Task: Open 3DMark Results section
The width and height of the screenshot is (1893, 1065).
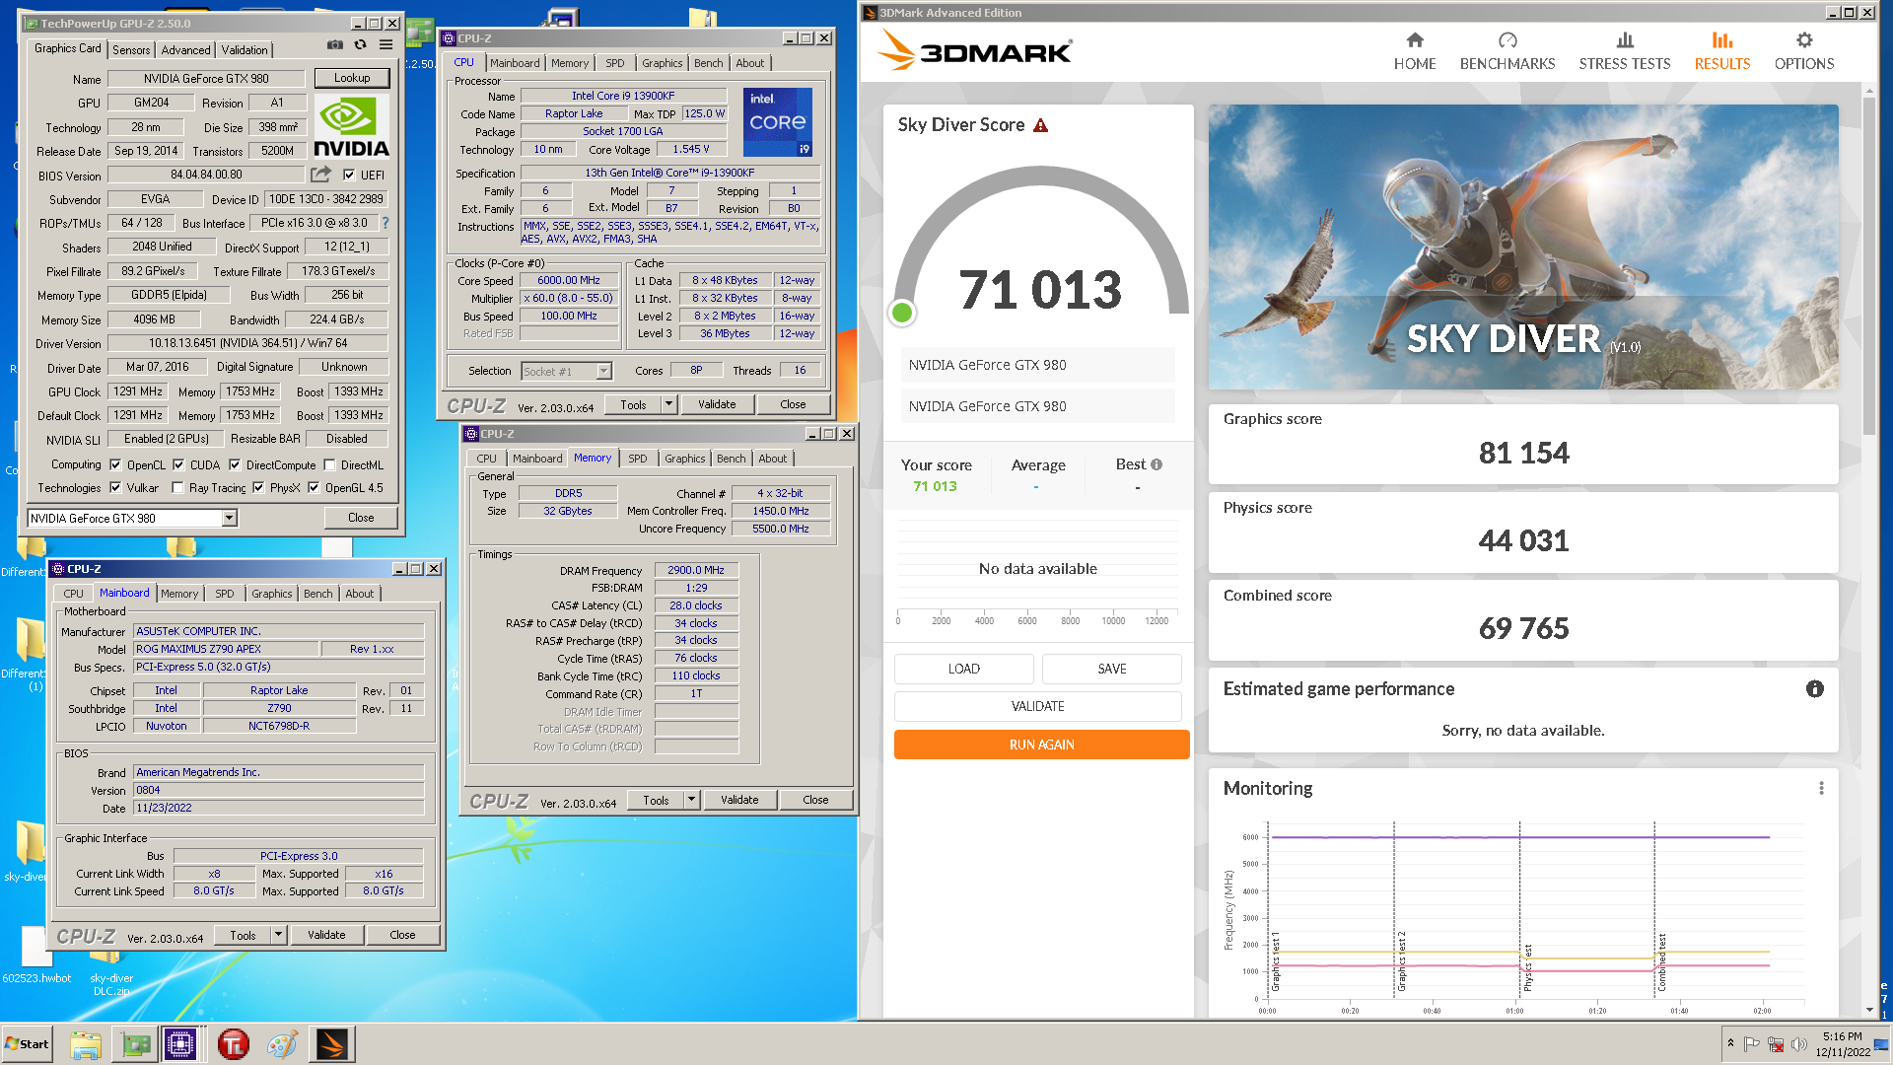Action: (x=1722, y=51)
